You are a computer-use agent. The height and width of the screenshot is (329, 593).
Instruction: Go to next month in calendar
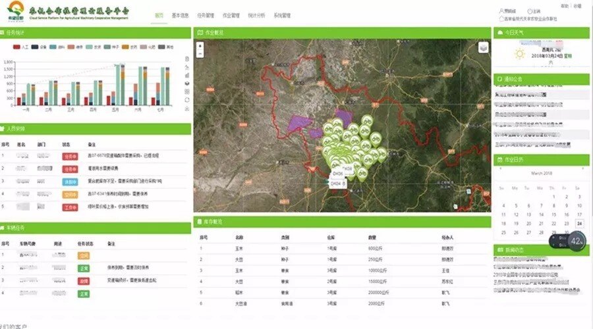(x=583, y=168)
